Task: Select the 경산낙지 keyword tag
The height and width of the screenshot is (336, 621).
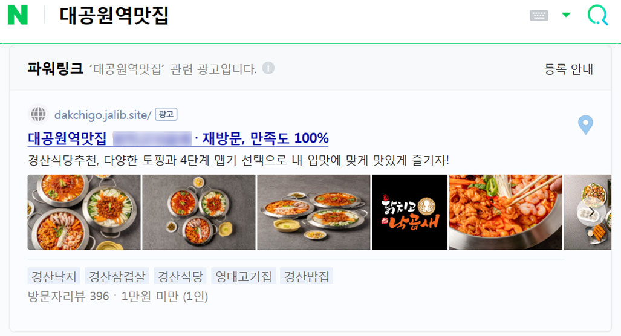Action: click(54, 276)
